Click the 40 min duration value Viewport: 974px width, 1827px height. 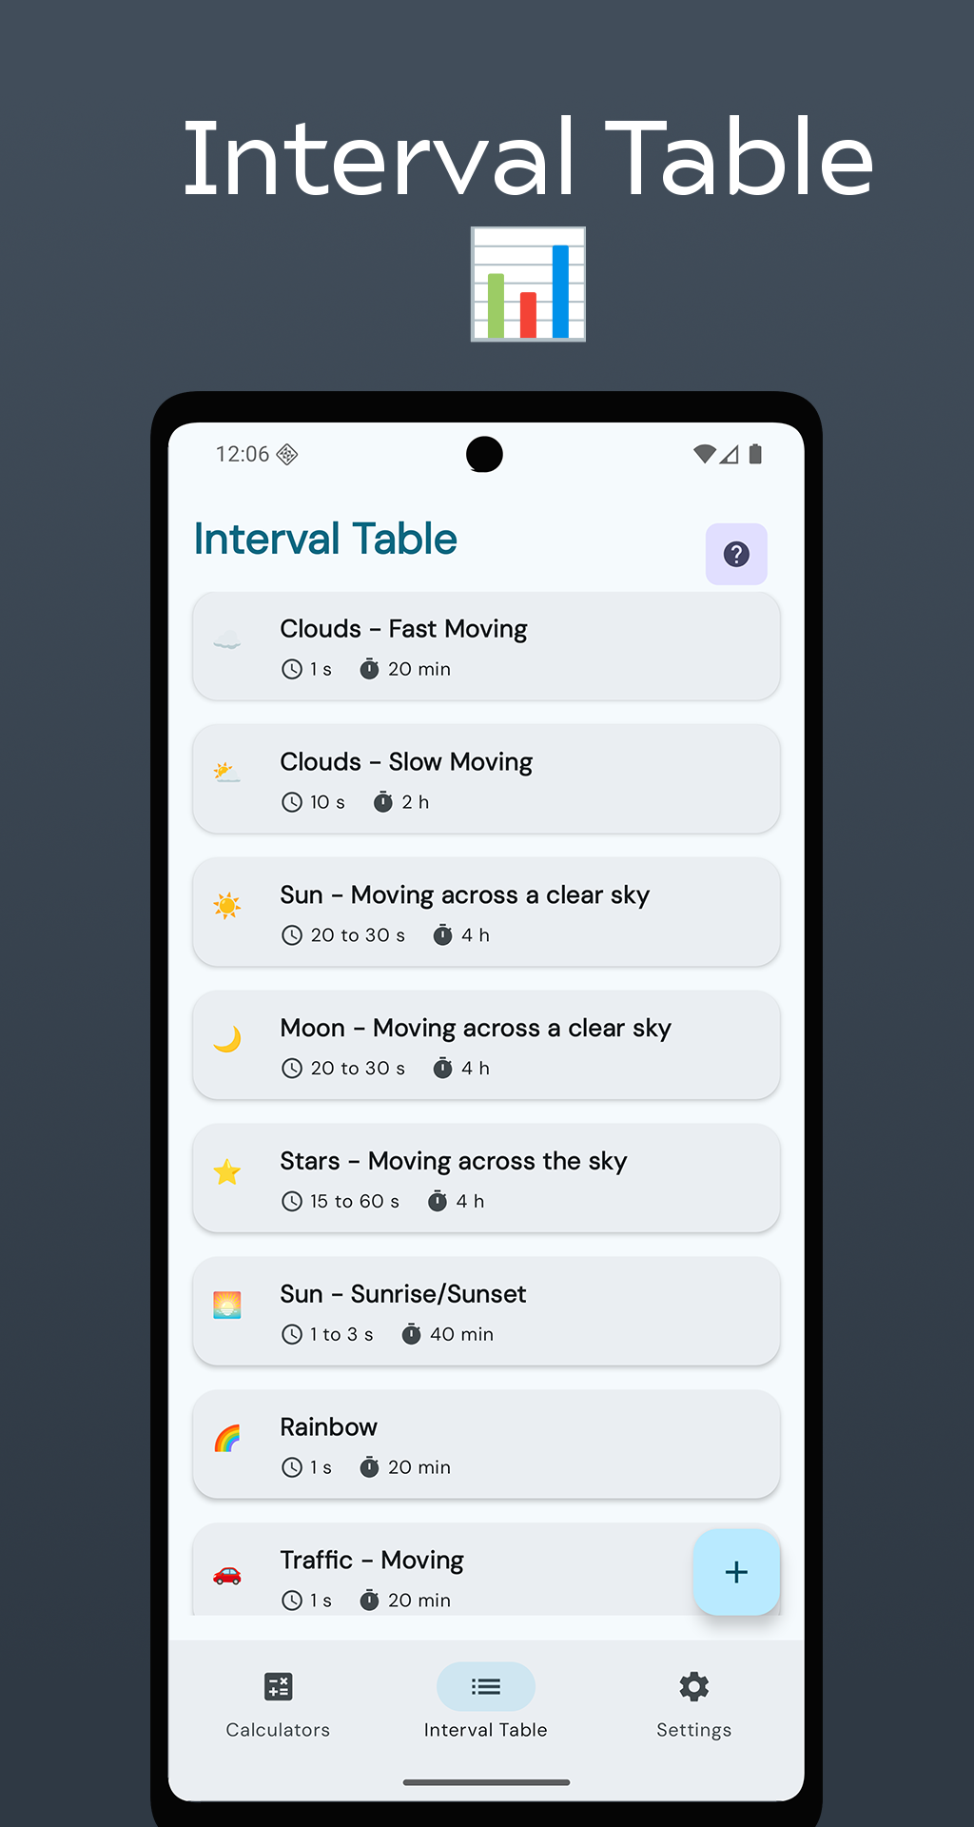pos(461,1334)
